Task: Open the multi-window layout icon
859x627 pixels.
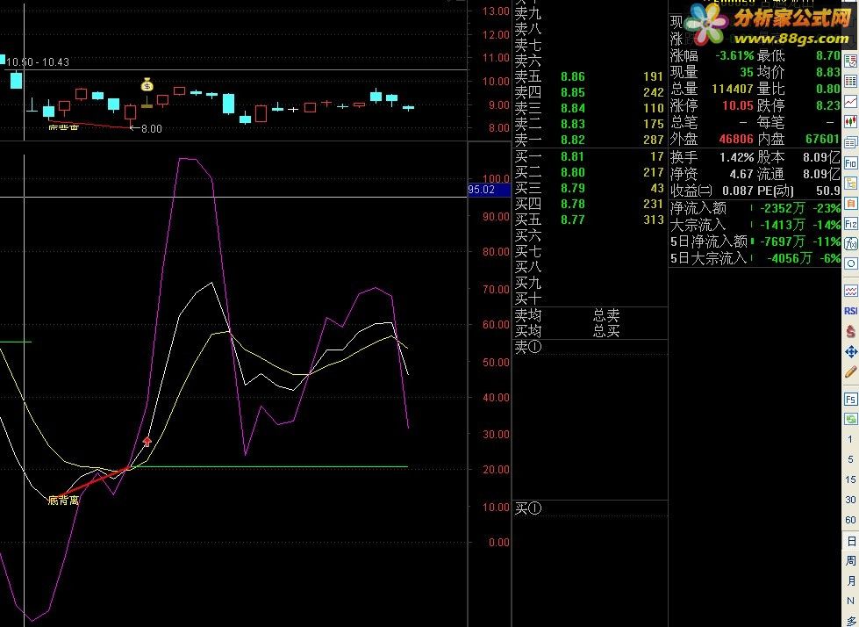Action: [851, 143]
